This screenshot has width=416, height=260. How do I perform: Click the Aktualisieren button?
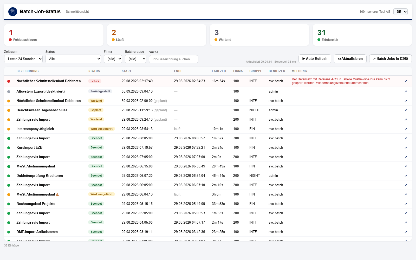(x=350, y=59)
